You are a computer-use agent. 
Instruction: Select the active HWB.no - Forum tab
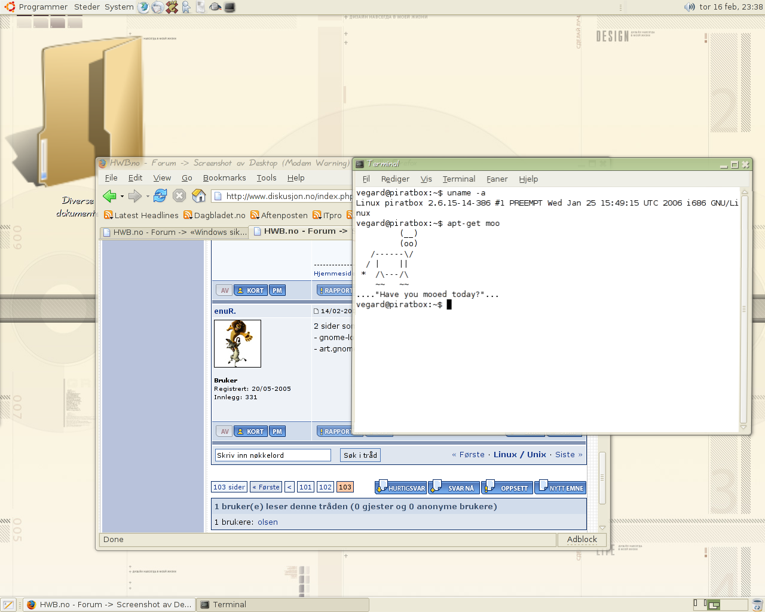point(301,231)
